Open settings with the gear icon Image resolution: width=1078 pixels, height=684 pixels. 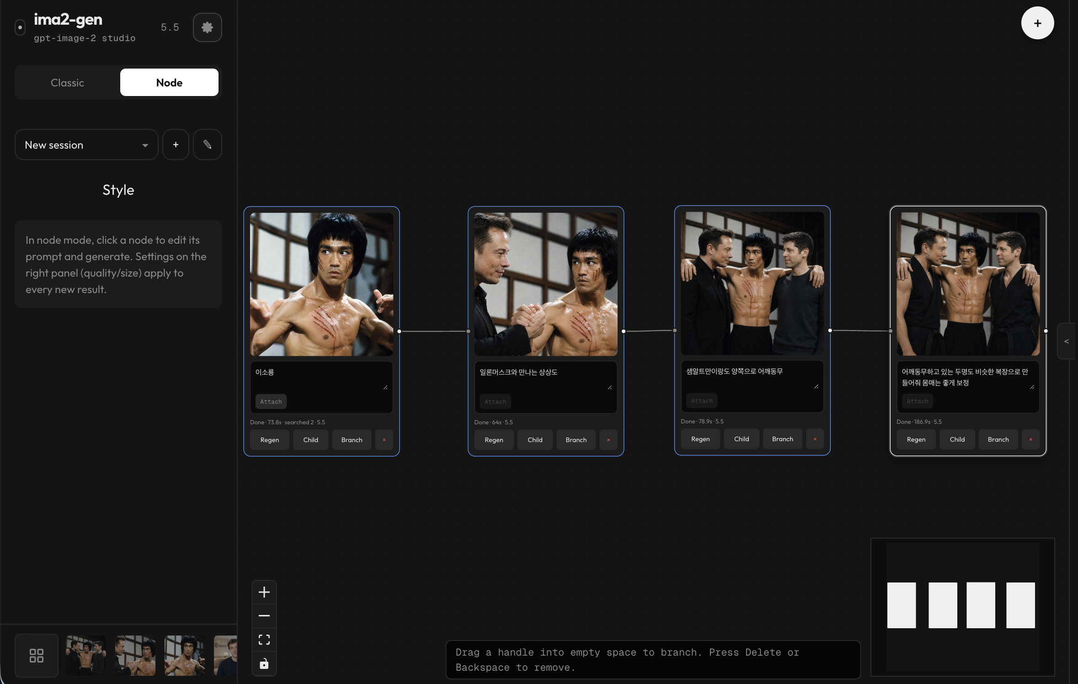click(x=207, y=27)
